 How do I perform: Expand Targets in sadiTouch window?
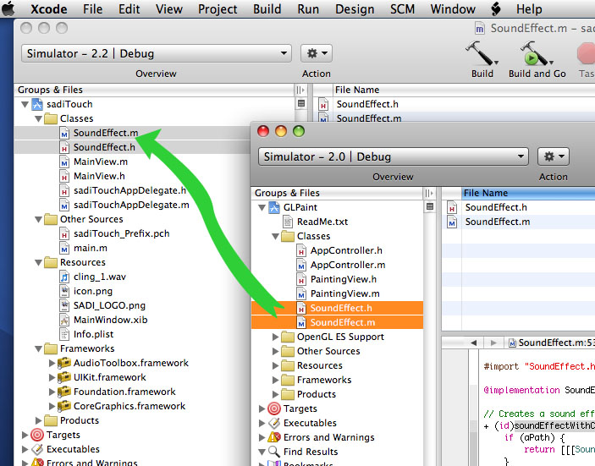point(25,435)
